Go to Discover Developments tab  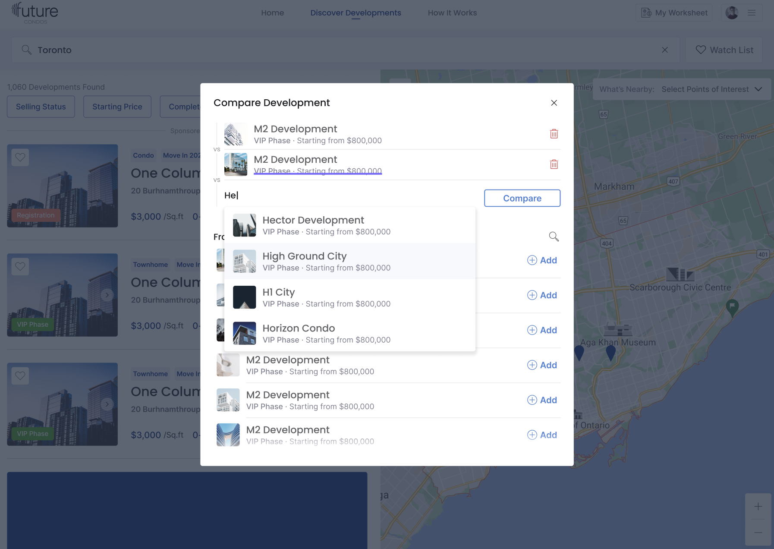click(356, 13)
